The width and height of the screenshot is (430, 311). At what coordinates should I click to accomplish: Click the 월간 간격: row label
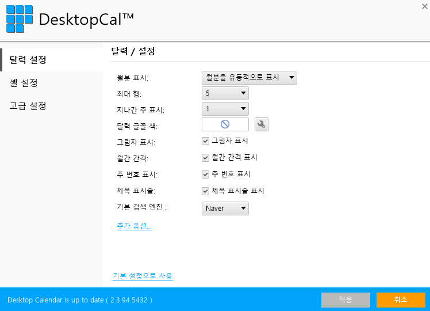[x=132, y=158]
